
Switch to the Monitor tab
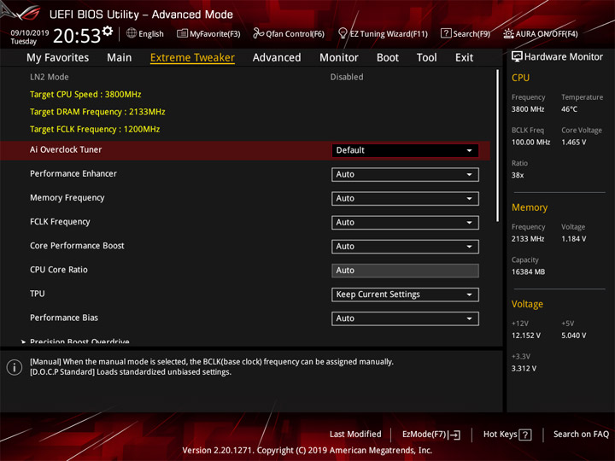click(339, 58)
